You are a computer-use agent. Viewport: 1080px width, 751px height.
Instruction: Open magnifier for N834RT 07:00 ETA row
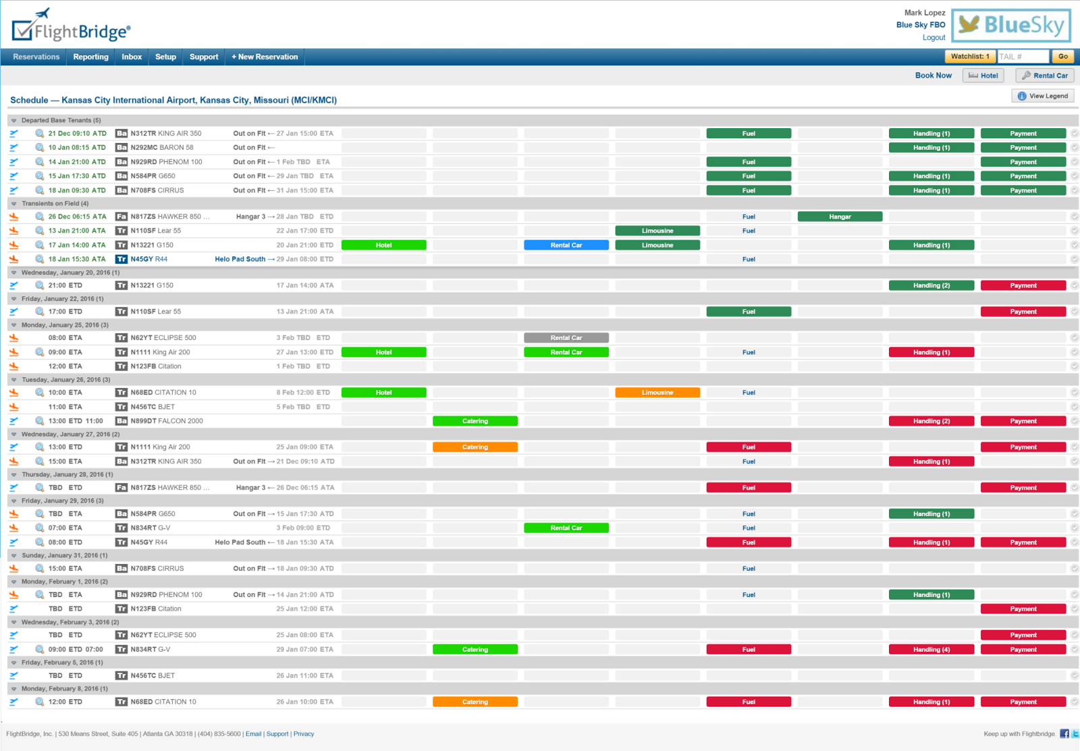(40, 528)
